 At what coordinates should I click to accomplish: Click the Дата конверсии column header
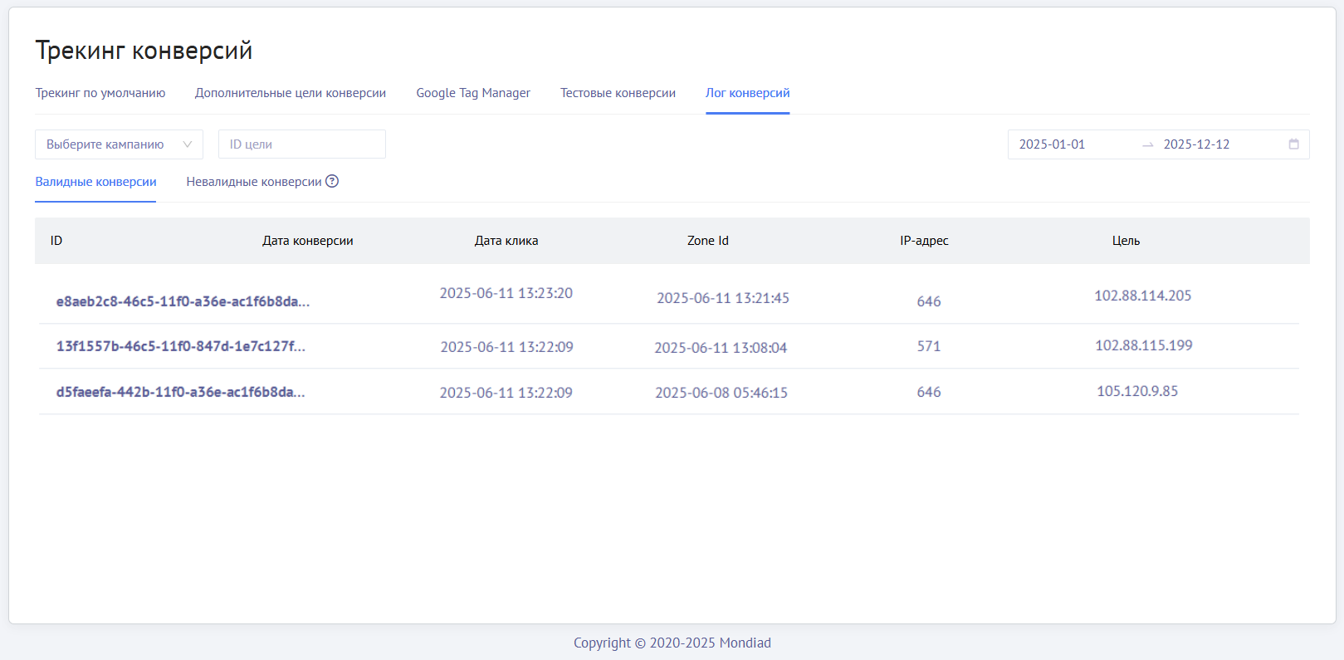pyautogui.click(x=308, y=241)
